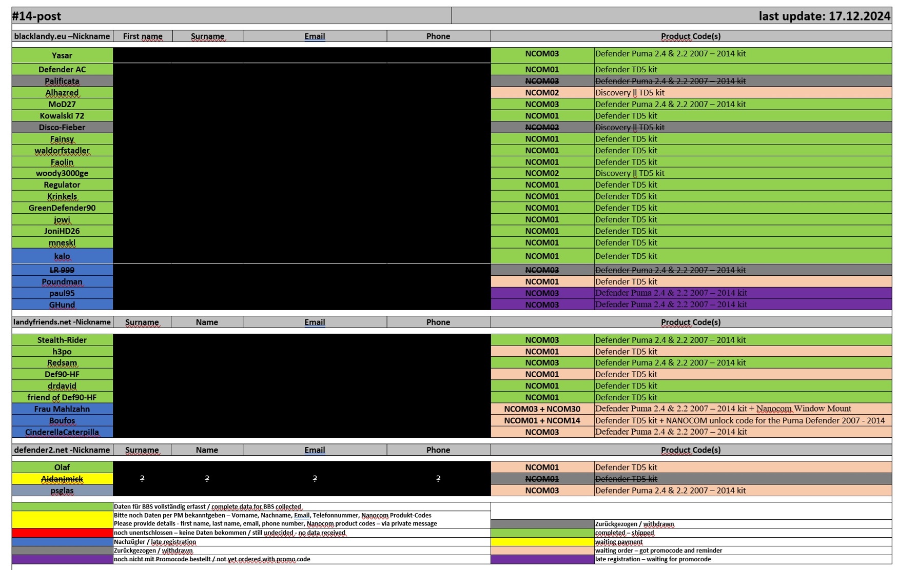Screen dimensions: 898x570
Task: Click the friend of Def90-HF cell
Action: click(x=62, y=397)
